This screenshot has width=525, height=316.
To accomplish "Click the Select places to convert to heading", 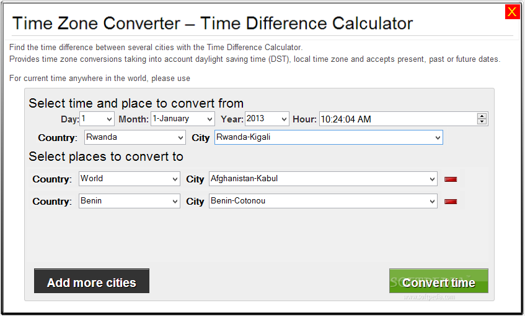I will click(x=106, y=156).
